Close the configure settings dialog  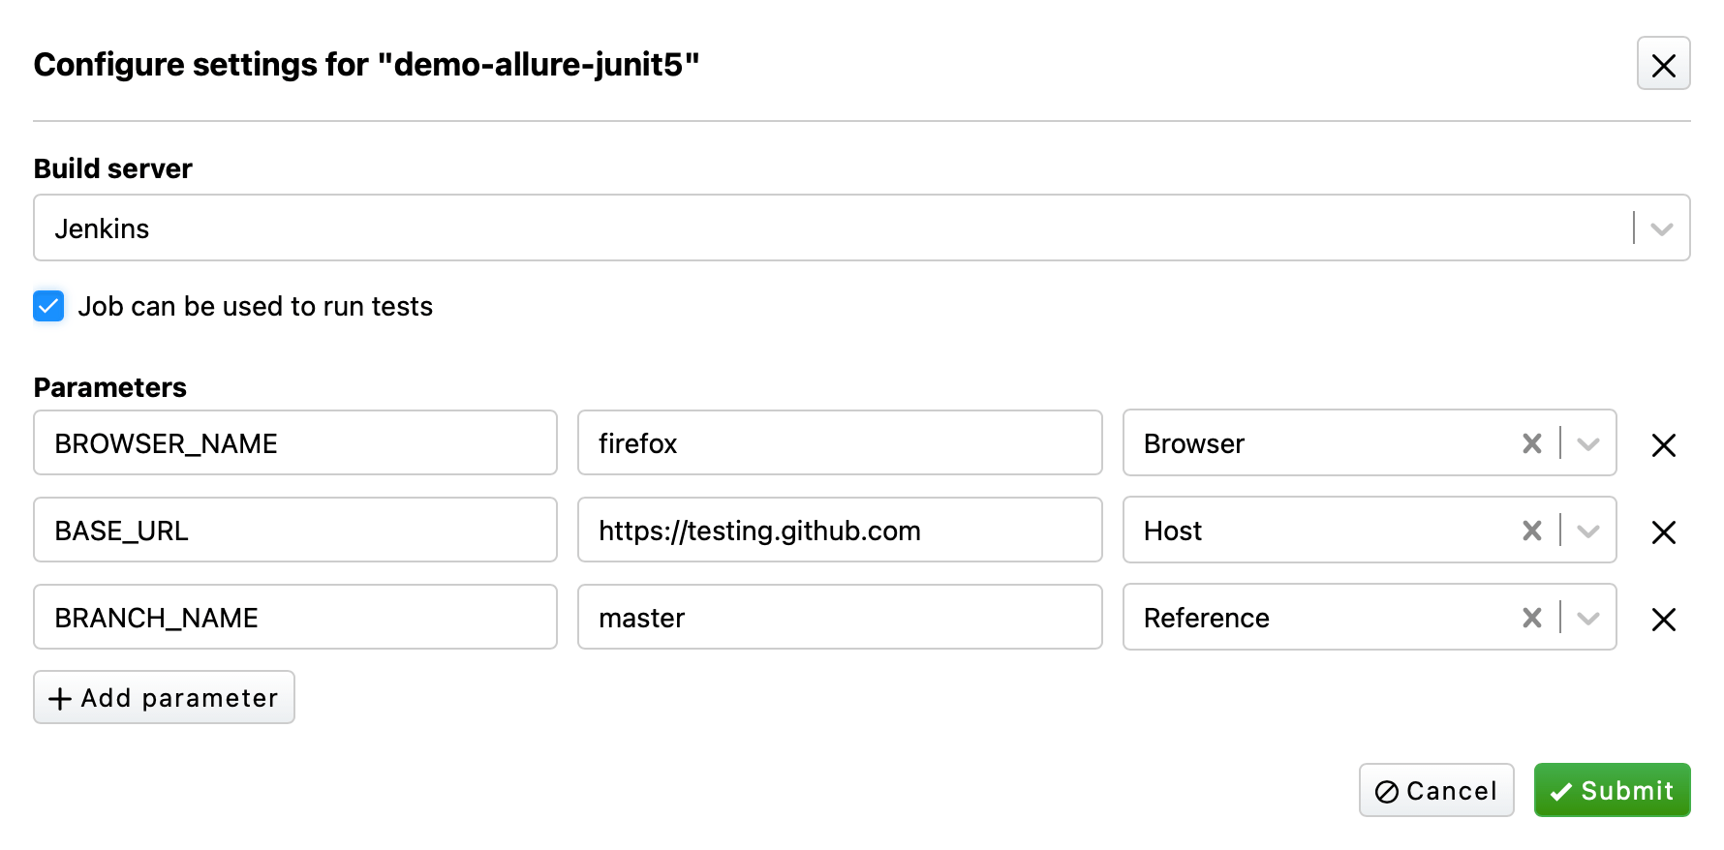tap(1663, 64)
